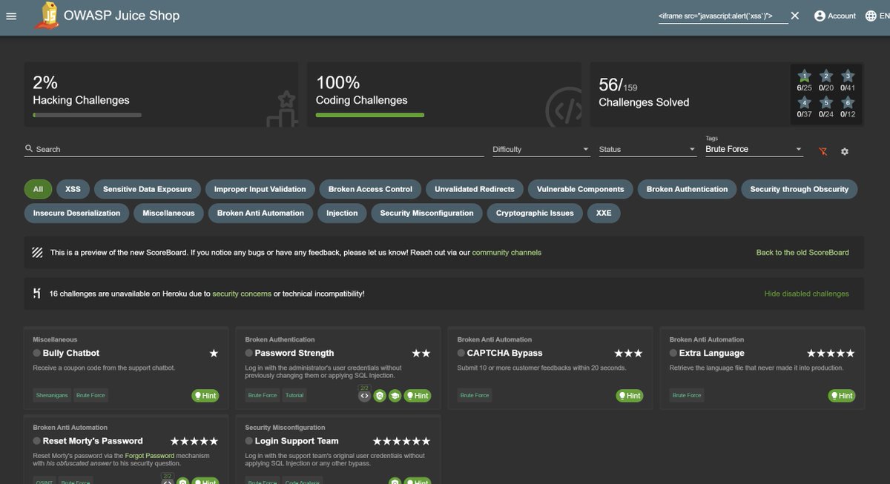Click the Brute Force tag on CAPTCHA Bypass
Image resolution: width=890 pixels, height=484 pixels.
click(475, 396)
